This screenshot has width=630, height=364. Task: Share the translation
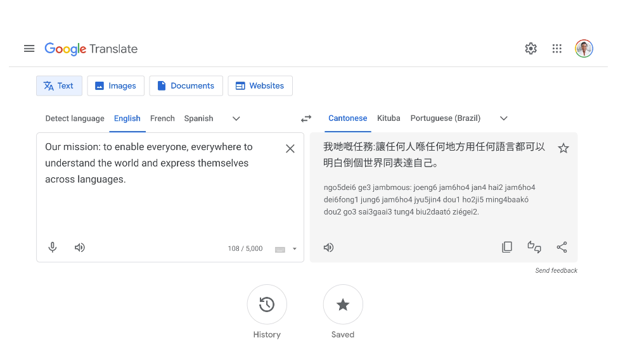click(x=562, y=247)
